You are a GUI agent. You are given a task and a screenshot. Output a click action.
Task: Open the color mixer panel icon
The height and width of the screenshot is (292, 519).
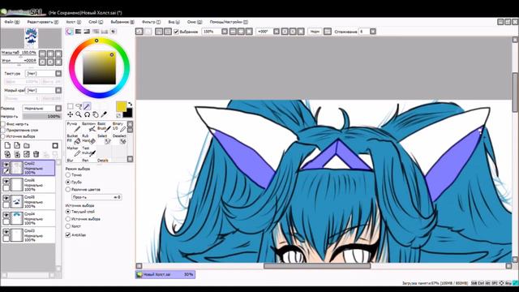tap(96, 32)
